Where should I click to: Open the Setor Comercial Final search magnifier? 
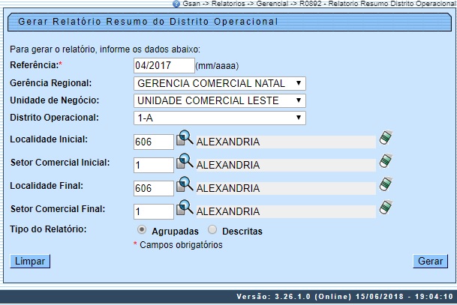185,209
